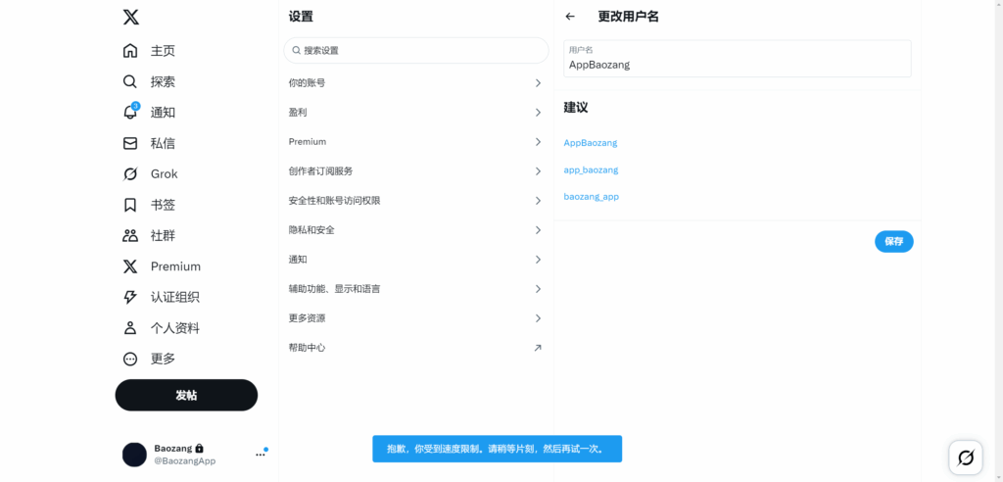Expand 创作者订阅服务 chevron

tap(538, 170)
